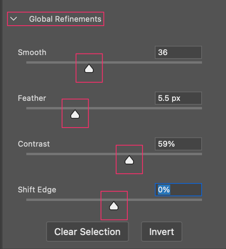Click the Smooth label text
The width and height of the screenshot is (226, 249).
click(x=32, y=52)
